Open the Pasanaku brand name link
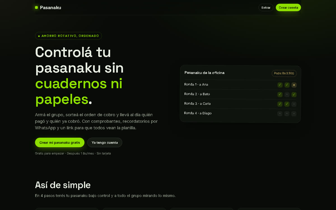Screen dimensions: 336x210 click(x=50, y=8)
